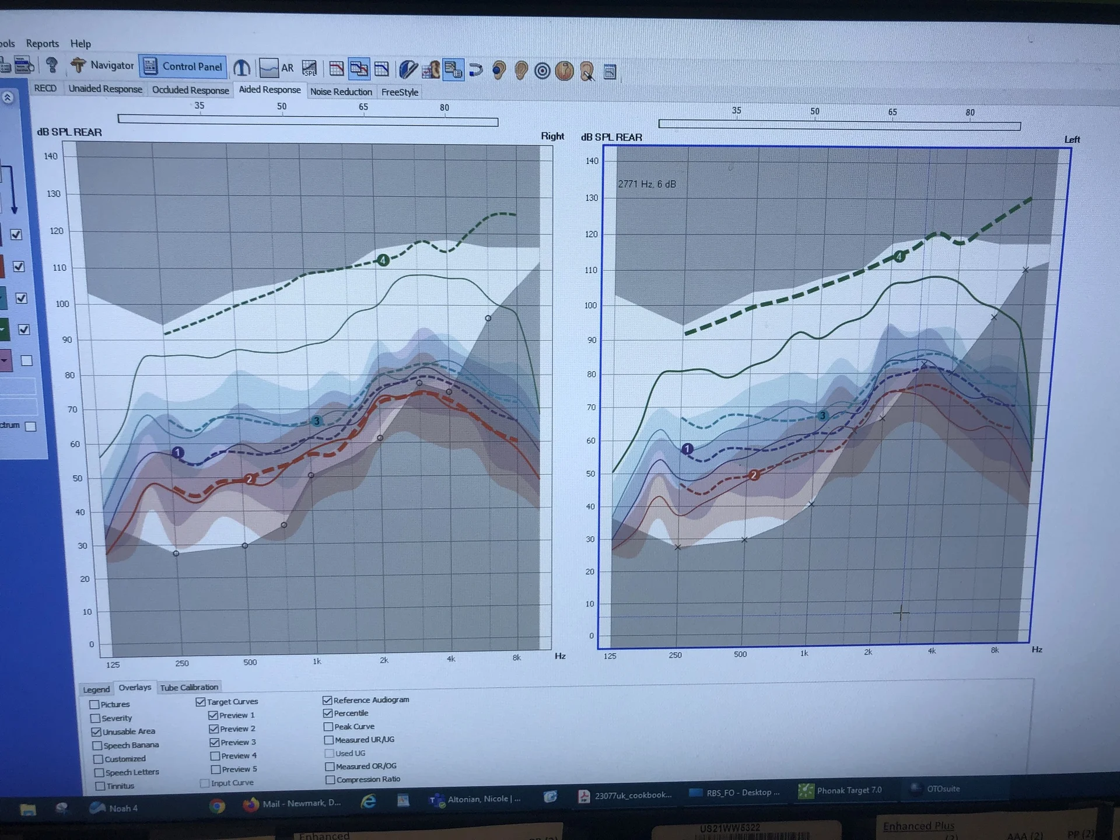Switch to the Noise Reduction tab
This screenshot has height=840, width=1120.
pyautogui.click(x=341, y=92)
